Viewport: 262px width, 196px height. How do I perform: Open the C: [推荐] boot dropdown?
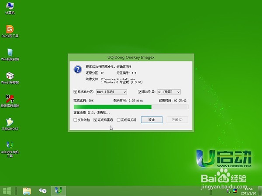tap(169, 92)
